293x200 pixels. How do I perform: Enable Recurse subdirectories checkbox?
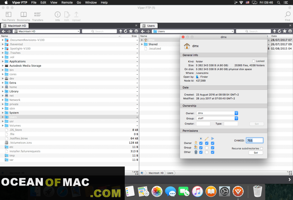262,148
